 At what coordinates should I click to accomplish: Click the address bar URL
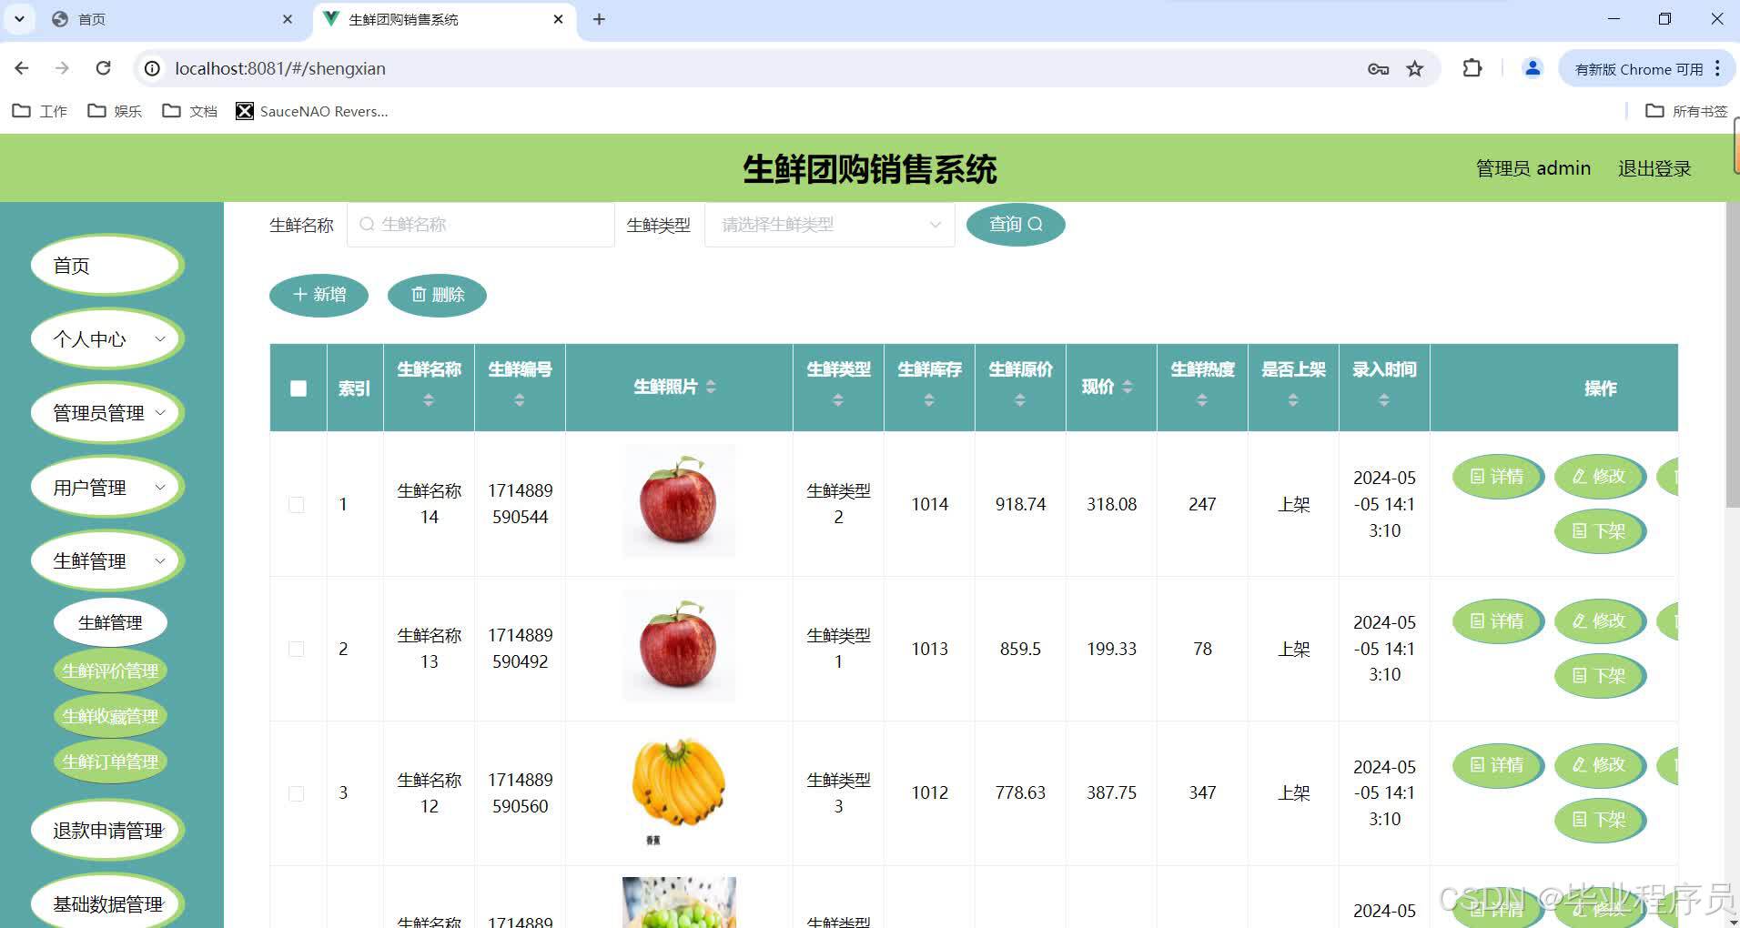click(280, 69)
